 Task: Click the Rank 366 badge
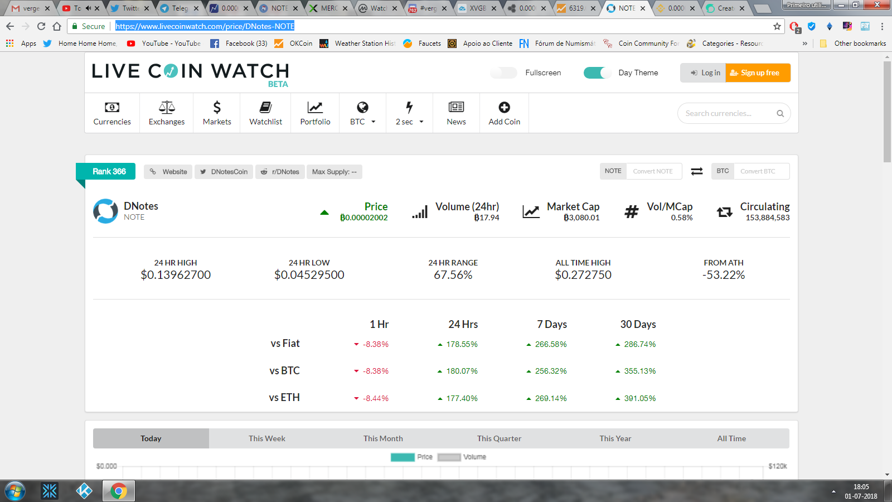[x=105, y=171]
